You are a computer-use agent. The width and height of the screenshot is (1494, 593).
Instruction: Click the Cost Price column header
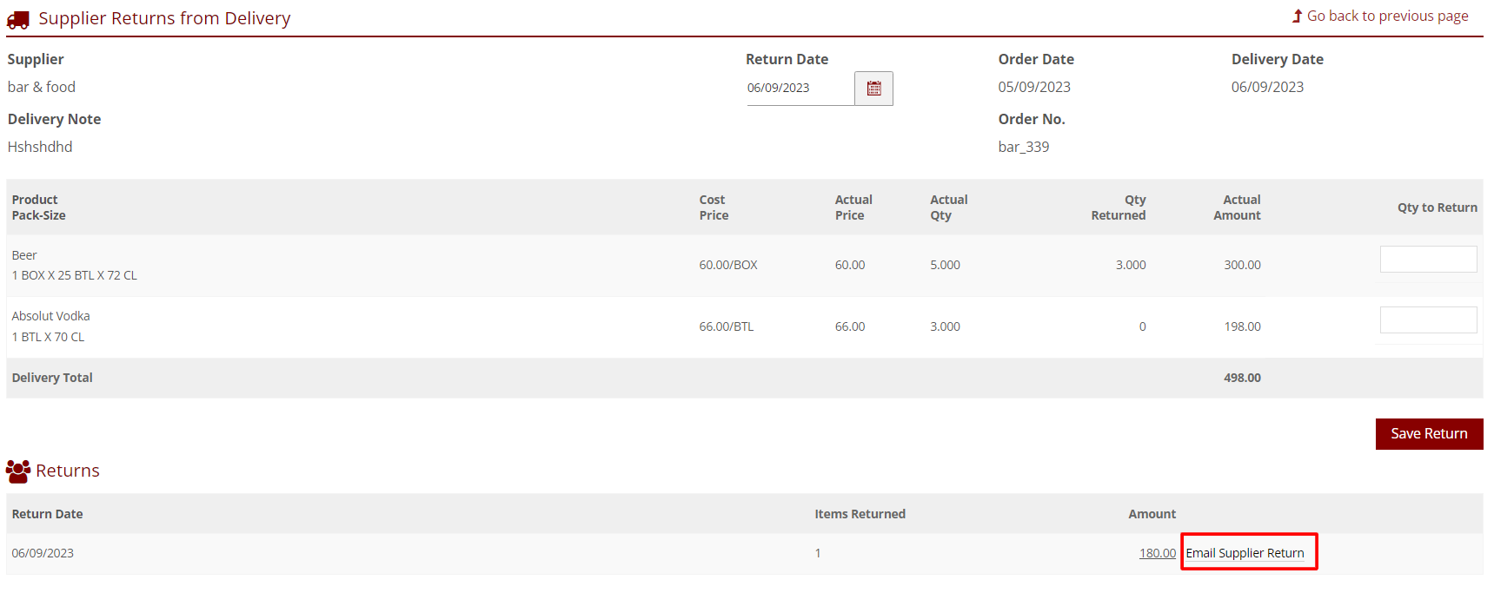(x=714, y=208)
